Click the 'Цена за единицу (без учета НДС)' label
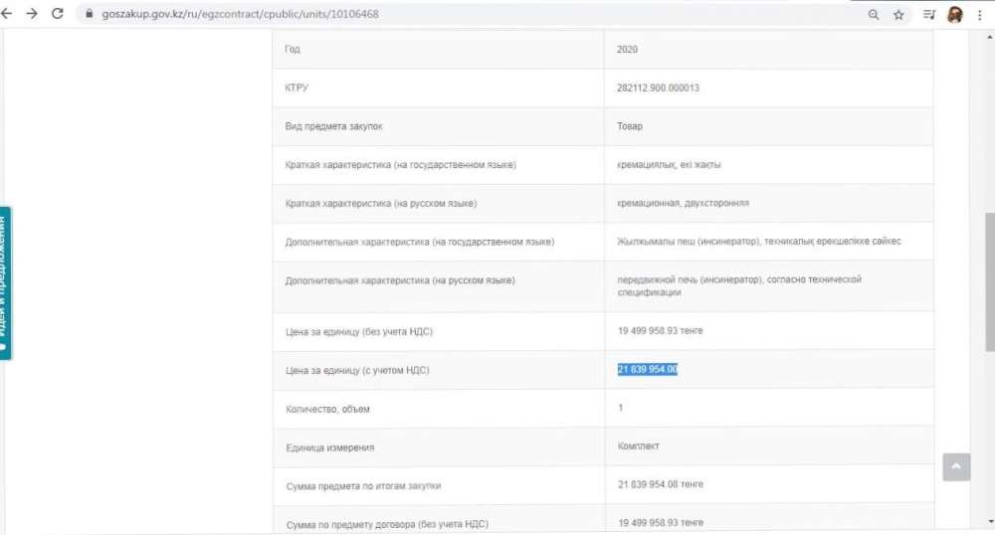Image resolution: width=995 pixels, height=535 pixels. click(x=358, y=331)
